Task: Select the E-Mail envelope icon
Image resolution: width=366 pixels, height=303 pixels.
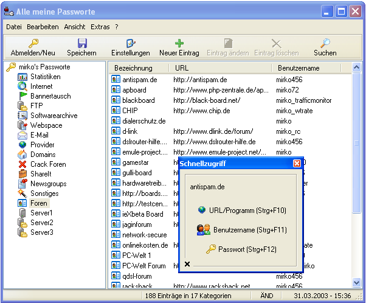Action: [22, 135]
